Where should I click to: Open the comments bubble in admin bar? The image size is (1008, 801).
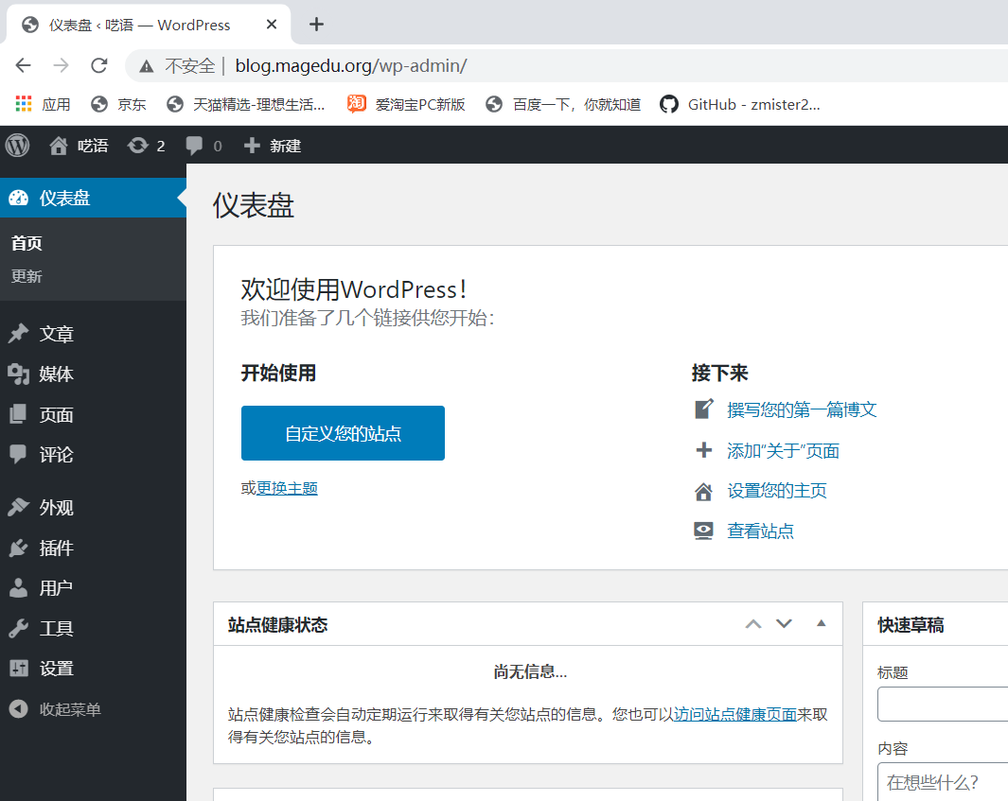pyautogui.click(x=193, y=146)
